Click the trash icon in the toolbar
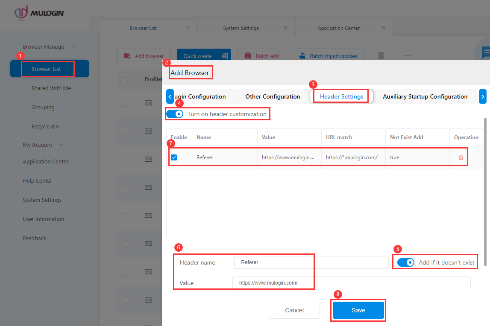This screenshot has width=490, height=326. click(380, 55)
